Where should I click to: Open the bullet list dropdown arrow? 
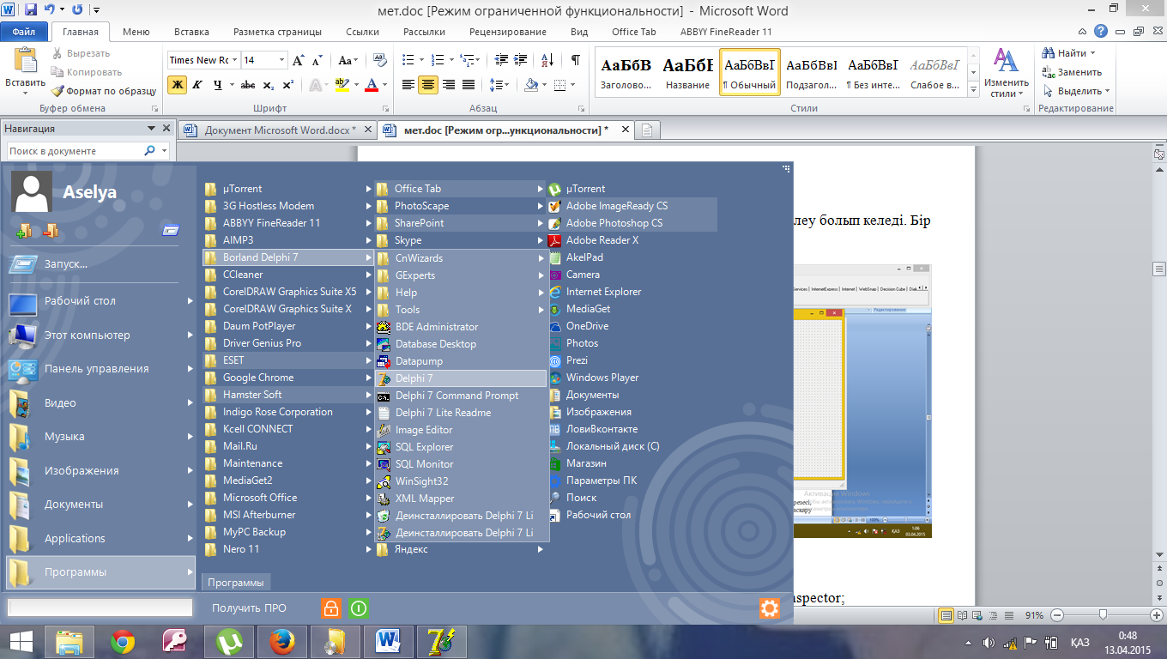420,60
